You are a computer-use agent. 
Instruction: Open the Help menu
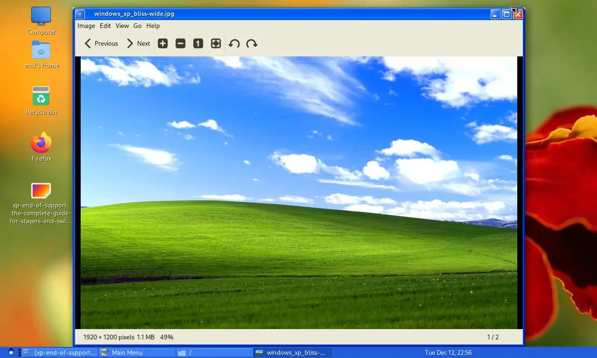[x=153, y=26]
